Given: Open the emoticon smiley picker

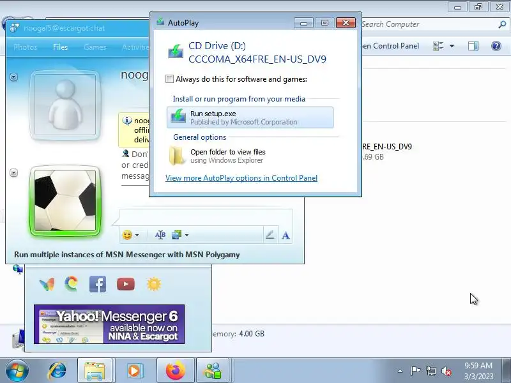Looking at the screenshot, I should click(x=126, y=235).
